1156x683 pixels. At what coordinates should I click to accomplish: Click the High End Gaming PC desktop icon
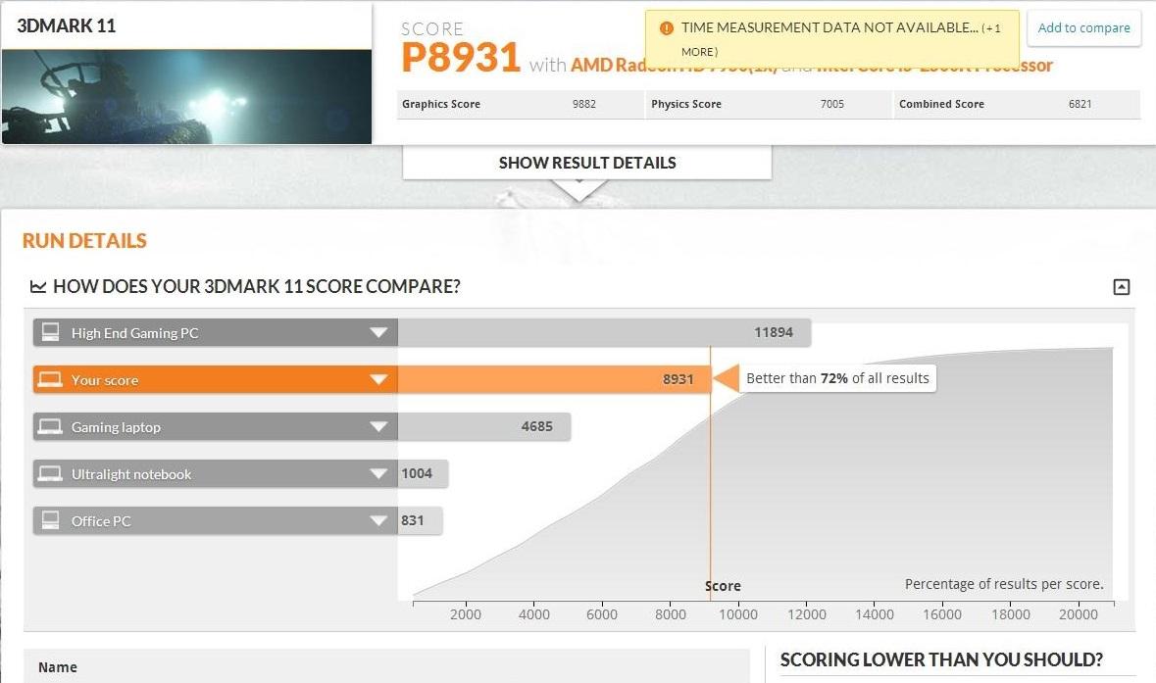tap(50, 332)
